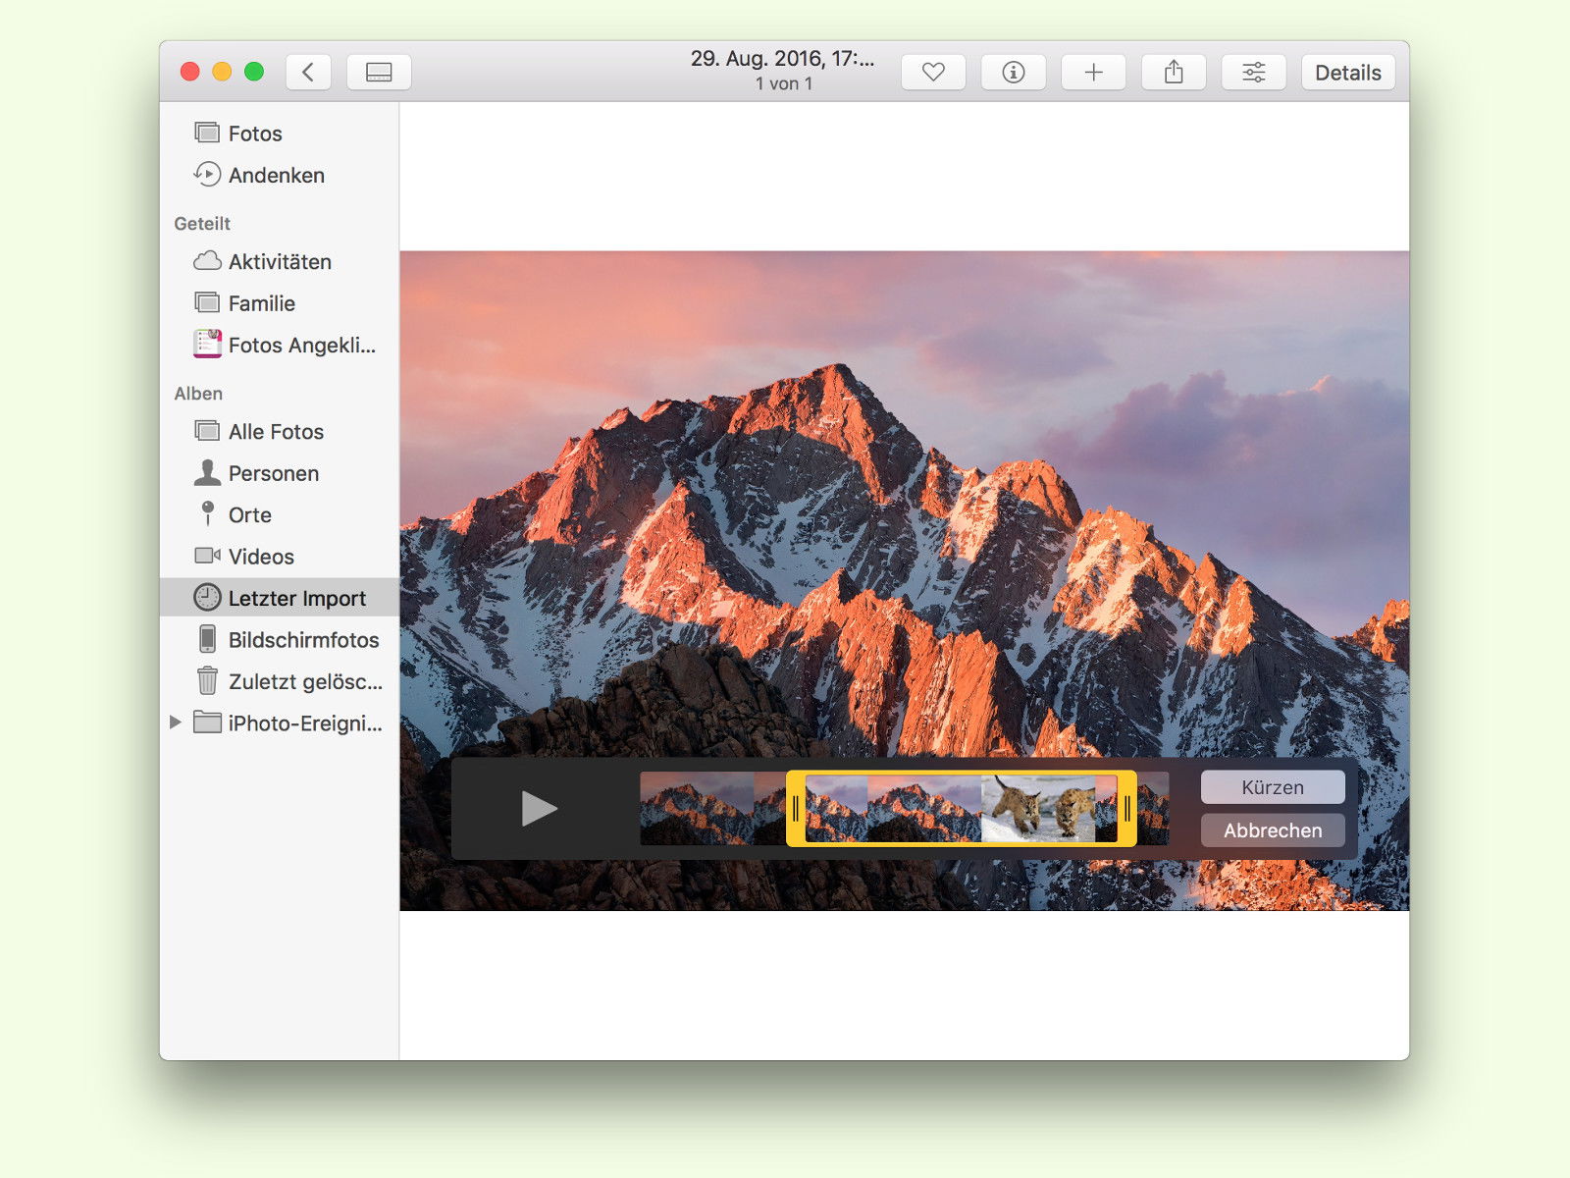Click the Orte pin icon
This screenshot has width=1570, height=1178.
click(207, 514)
